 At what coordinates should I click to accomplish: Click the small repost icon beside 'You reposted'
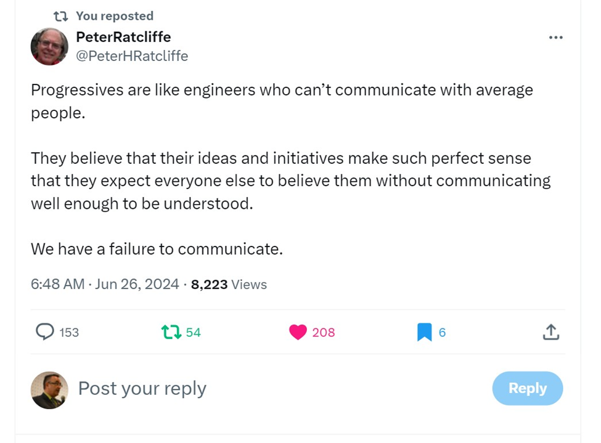(60, 16)
